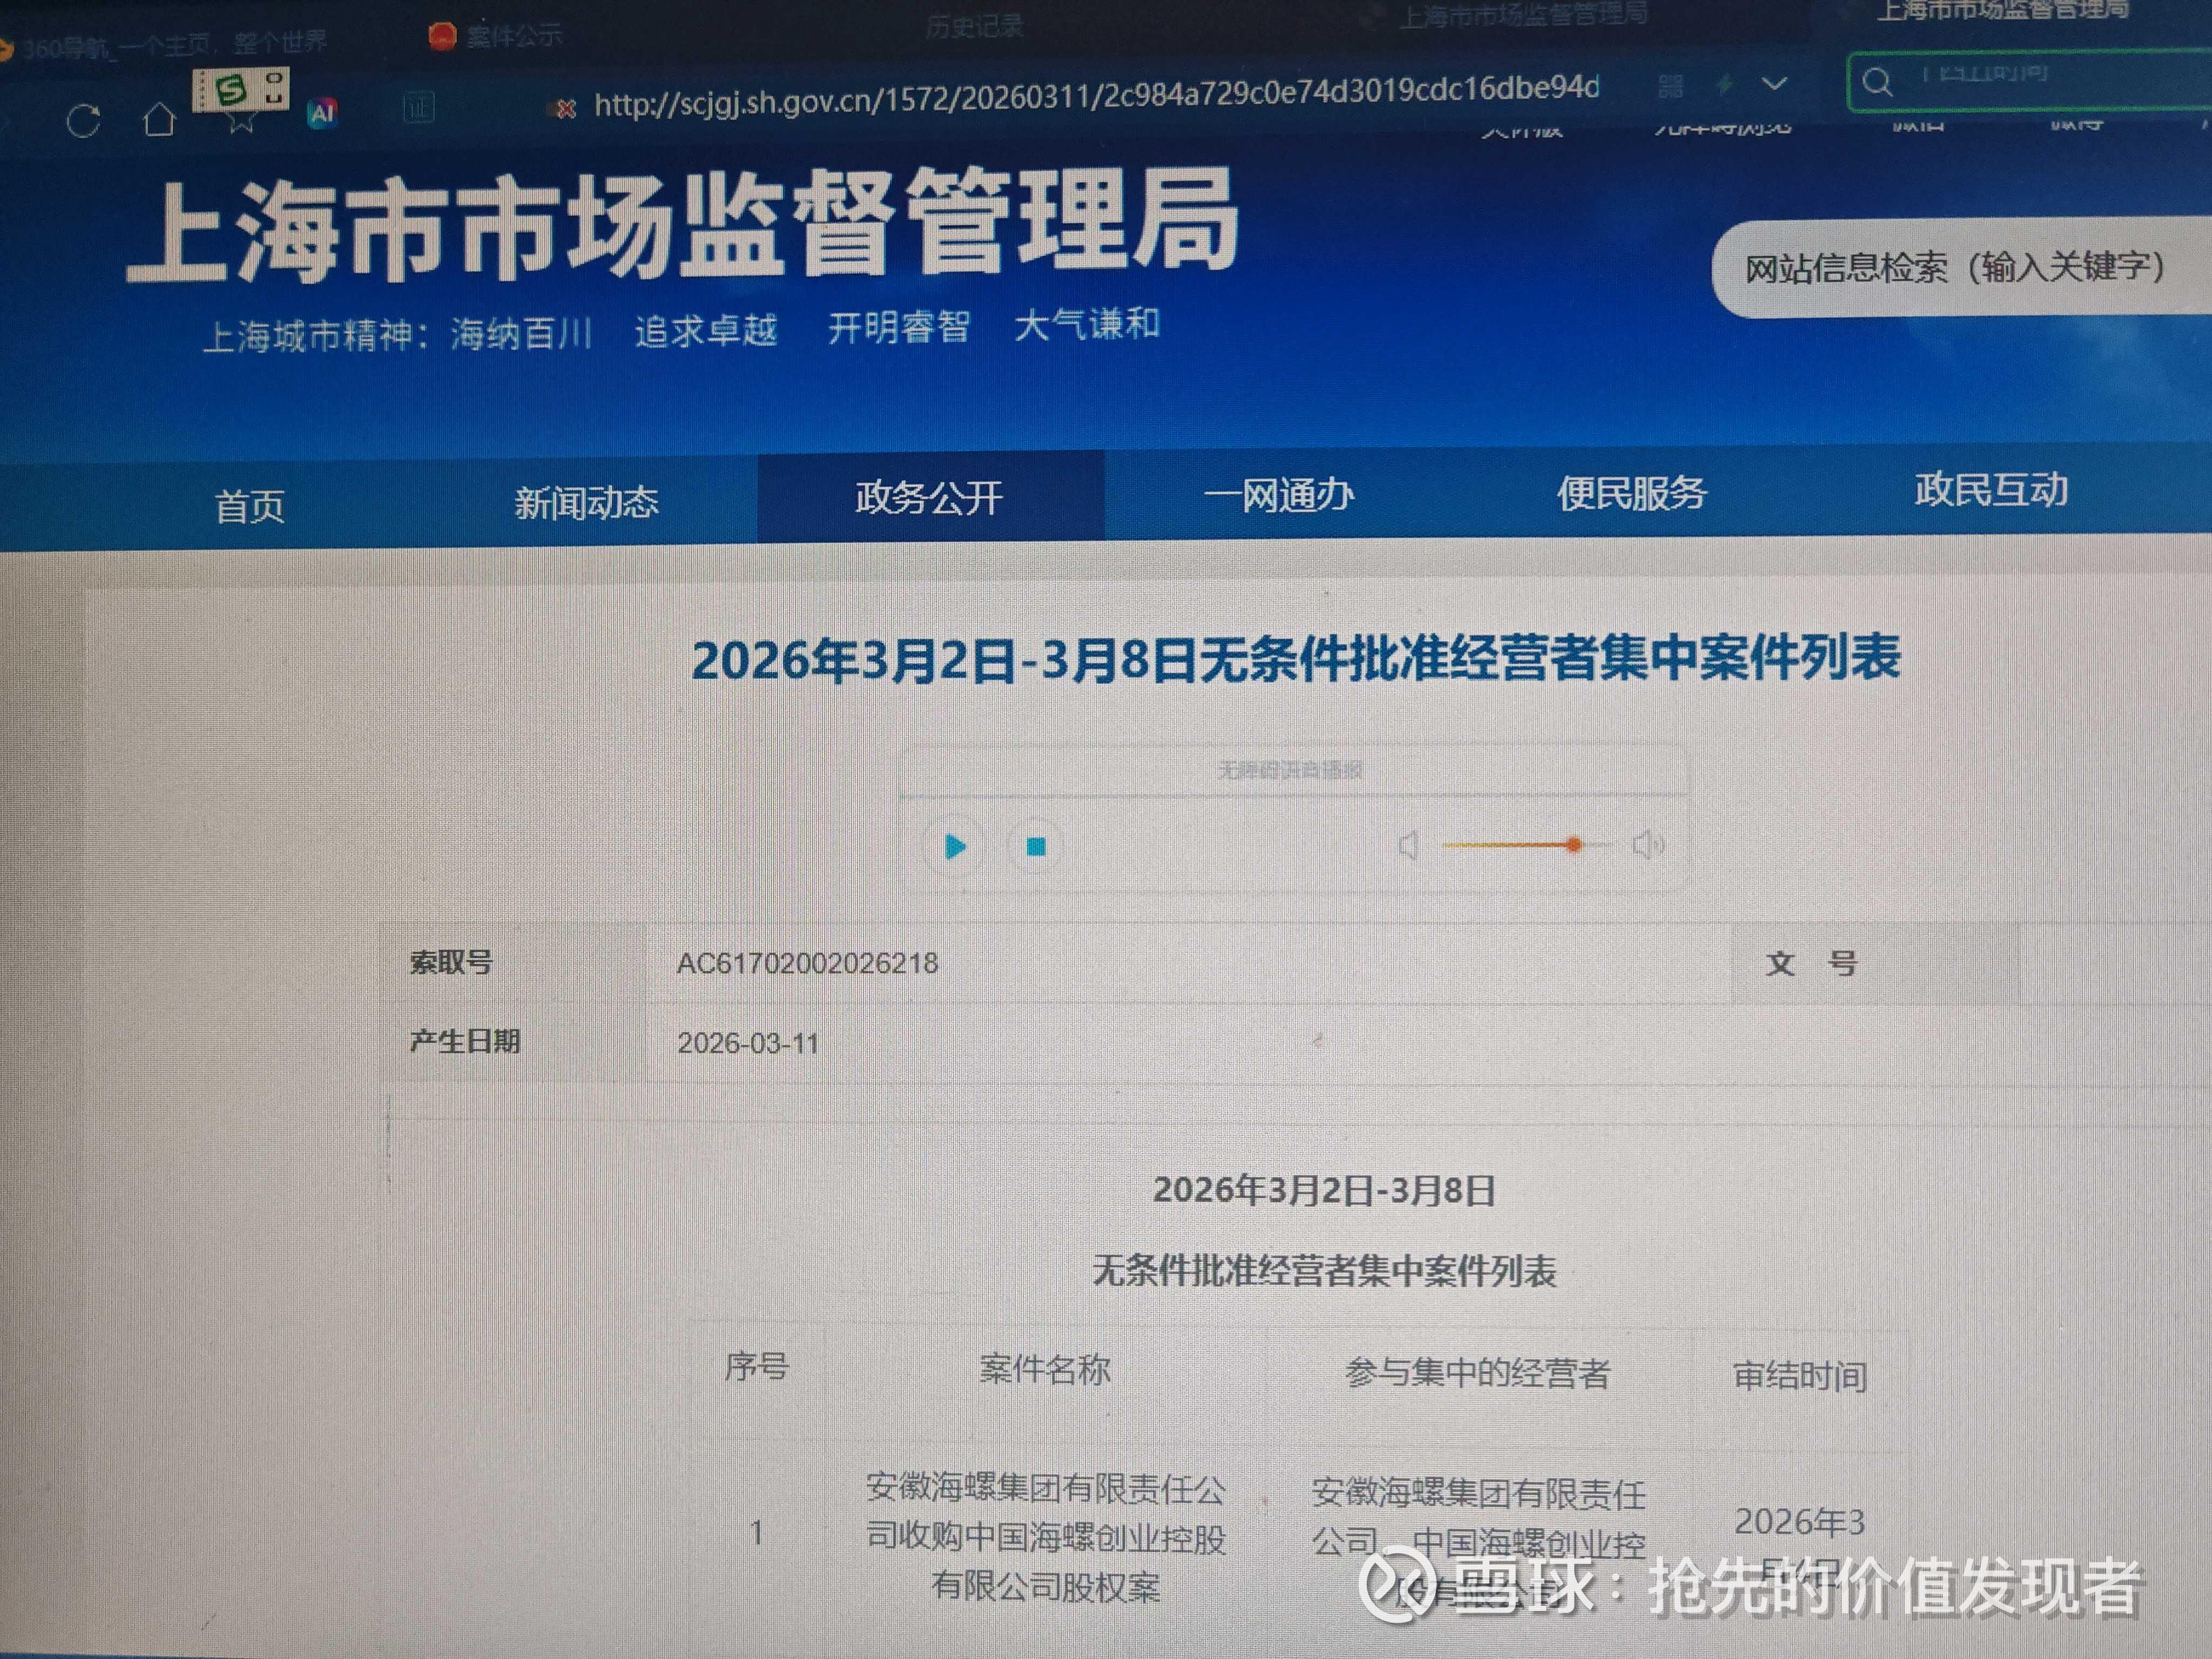Go to the 首页 home menu item
2212x1659 pixels.
pyautogui.click(x=249, y=506)
